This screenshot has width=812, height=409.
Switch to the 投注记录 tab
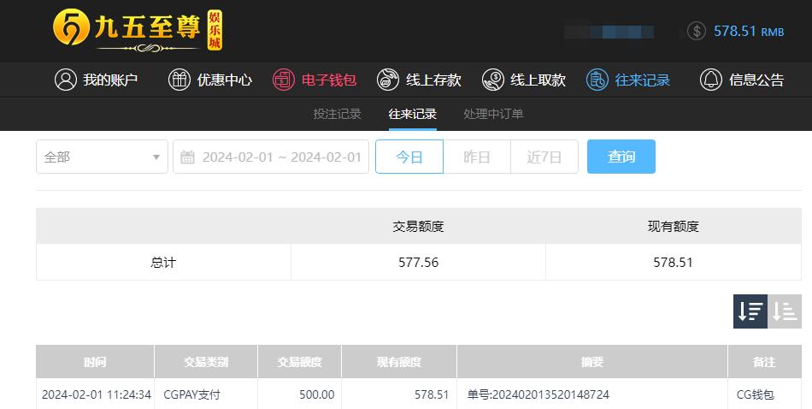[337, 114]
